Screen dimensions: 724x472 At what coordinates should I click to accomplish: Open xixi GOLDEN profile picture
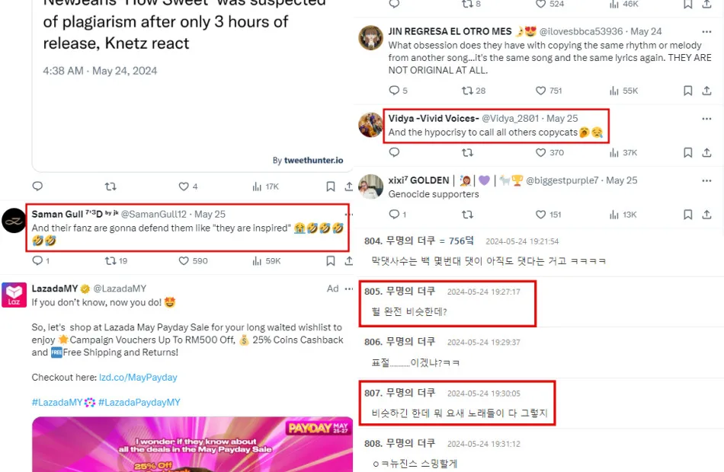[x=371, y=187]
